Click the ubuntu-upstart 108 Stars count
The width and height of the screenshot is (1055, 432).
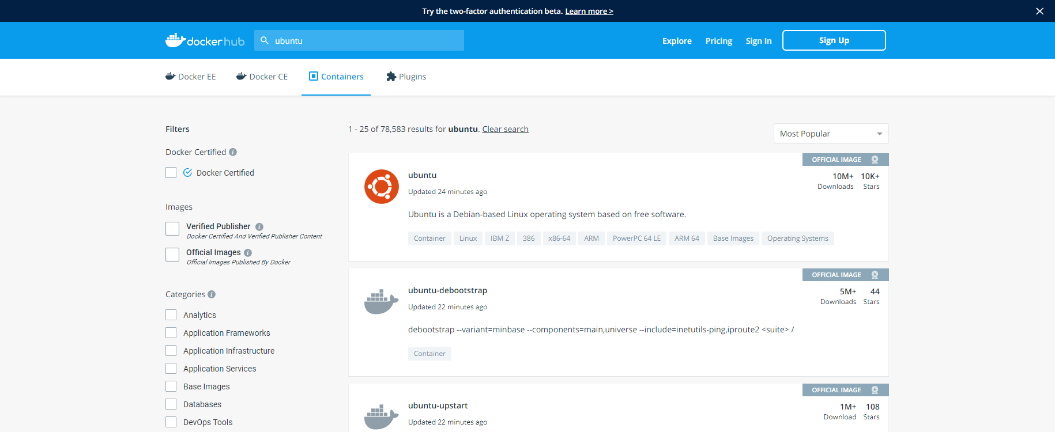tap(872, 411)
